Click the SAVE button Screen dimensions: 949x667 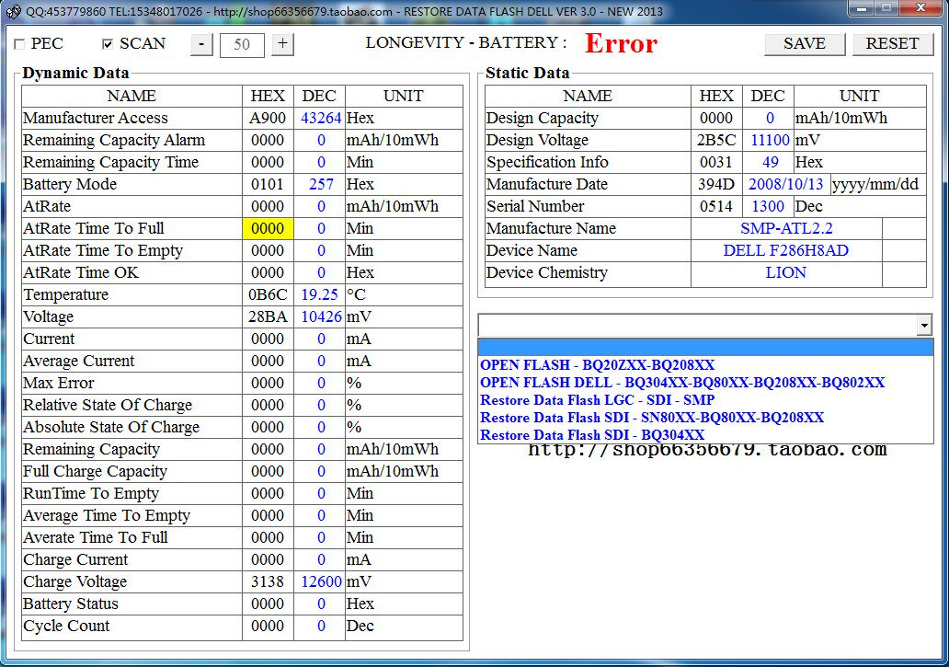pos(804,43)
